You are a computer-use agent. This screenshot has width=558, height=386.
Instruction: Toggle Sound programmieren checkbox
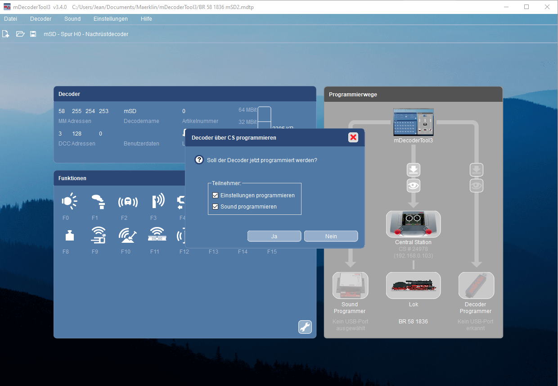215,207
